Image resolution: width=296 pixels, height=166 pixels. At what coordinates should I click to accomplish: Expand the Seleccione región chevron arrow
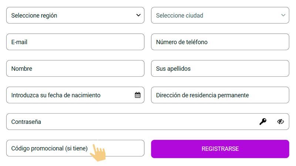(138, 15)
